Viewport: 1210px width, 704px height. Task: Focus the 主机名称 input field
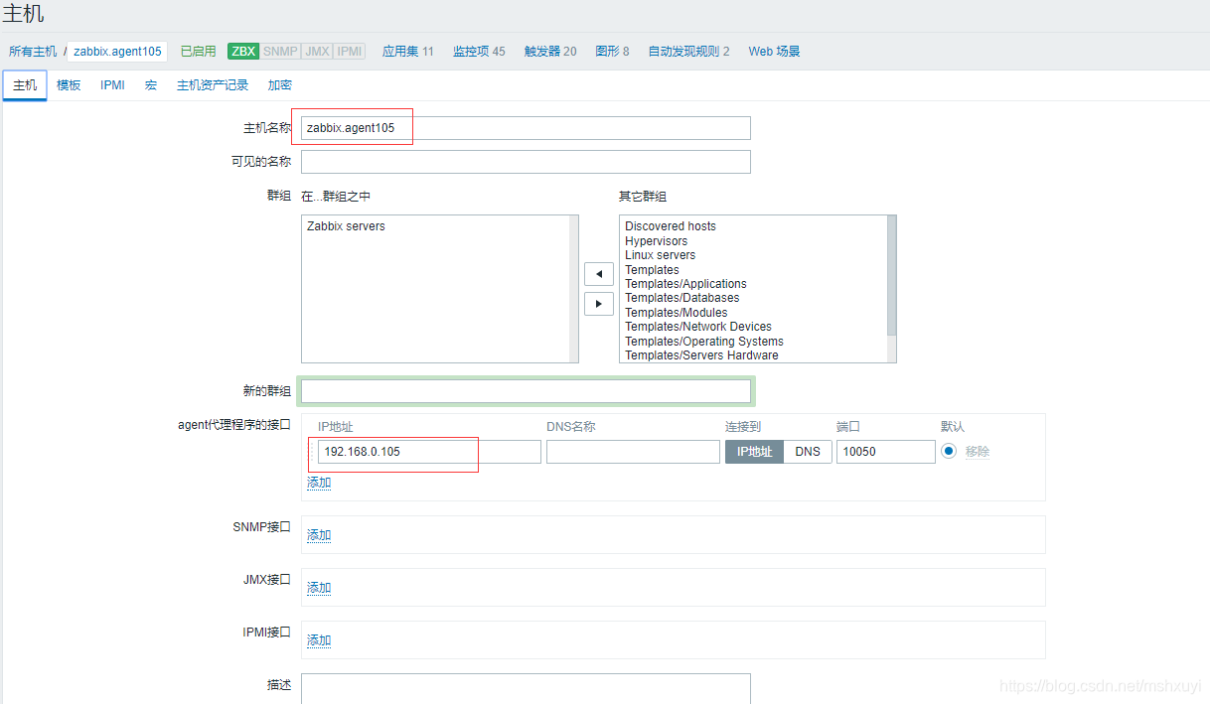tap(526, 128)
